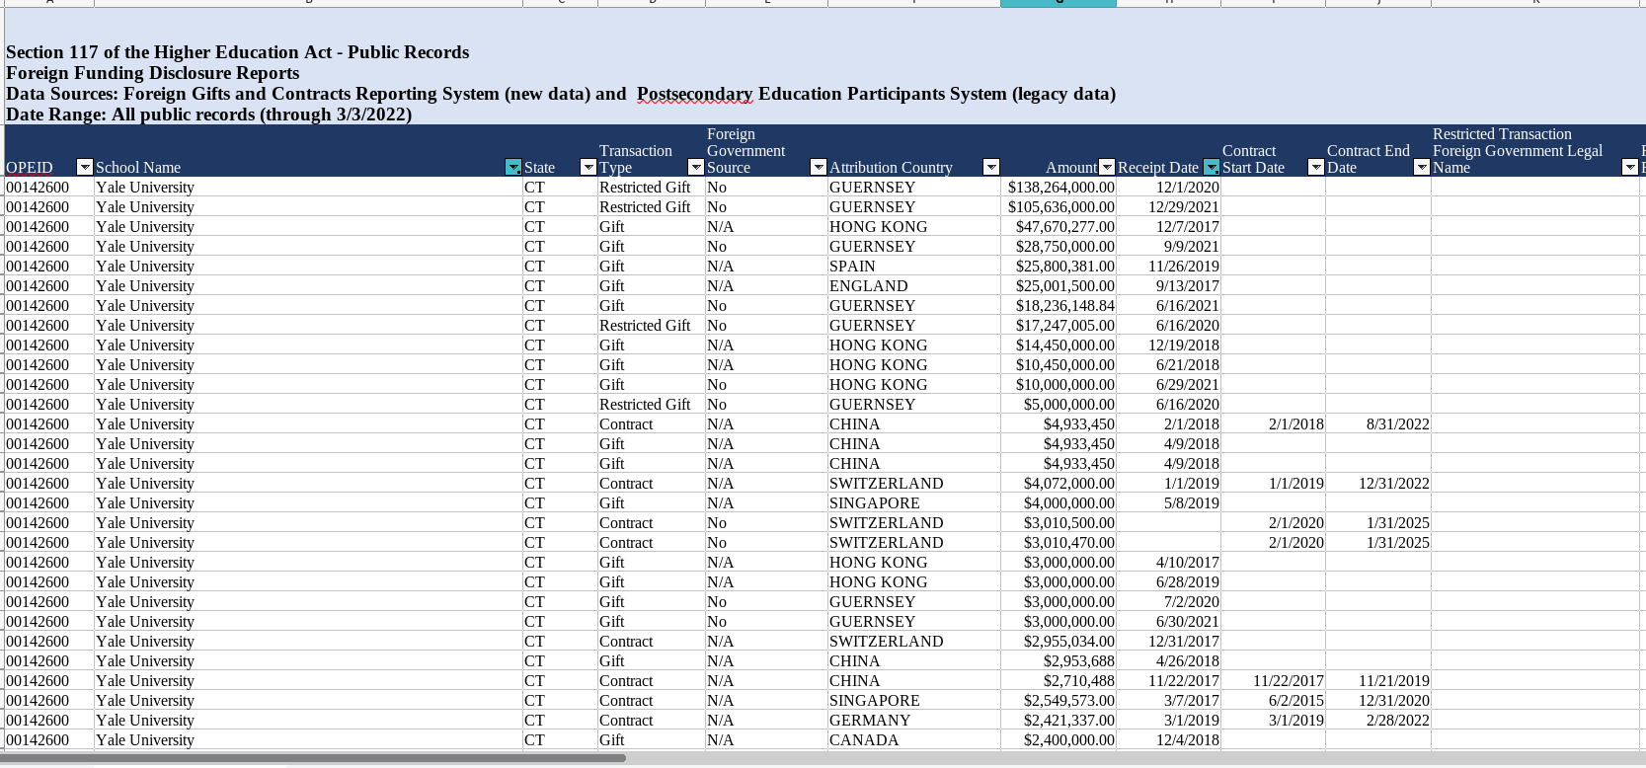The width and height of the screenshot is (1646, 768).
Task: Select the contract end date 8/31/2022 cell
Action: [1378, 424]
